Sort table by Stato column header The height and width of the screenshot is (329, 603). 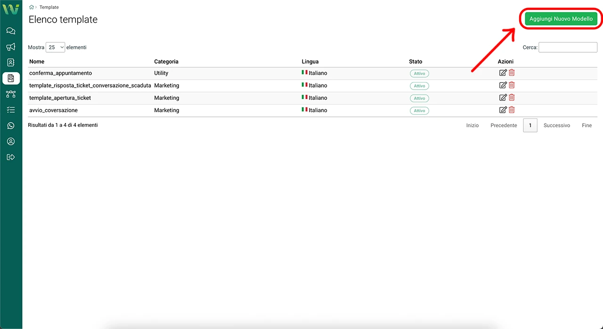(416, 61)
